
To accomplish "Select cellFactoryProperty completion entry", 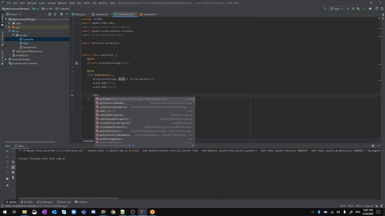I will [145, 107].
